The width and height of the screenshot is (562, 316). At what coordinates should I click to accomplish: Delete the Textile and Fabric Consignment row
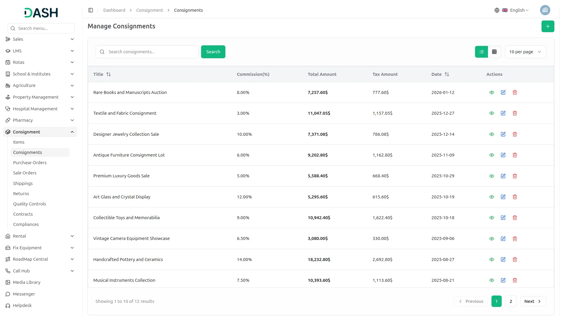coord(515,113)
